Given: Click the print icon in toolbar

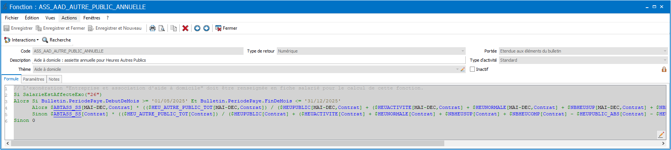Looking at the screenshot, I should point(152,28).
